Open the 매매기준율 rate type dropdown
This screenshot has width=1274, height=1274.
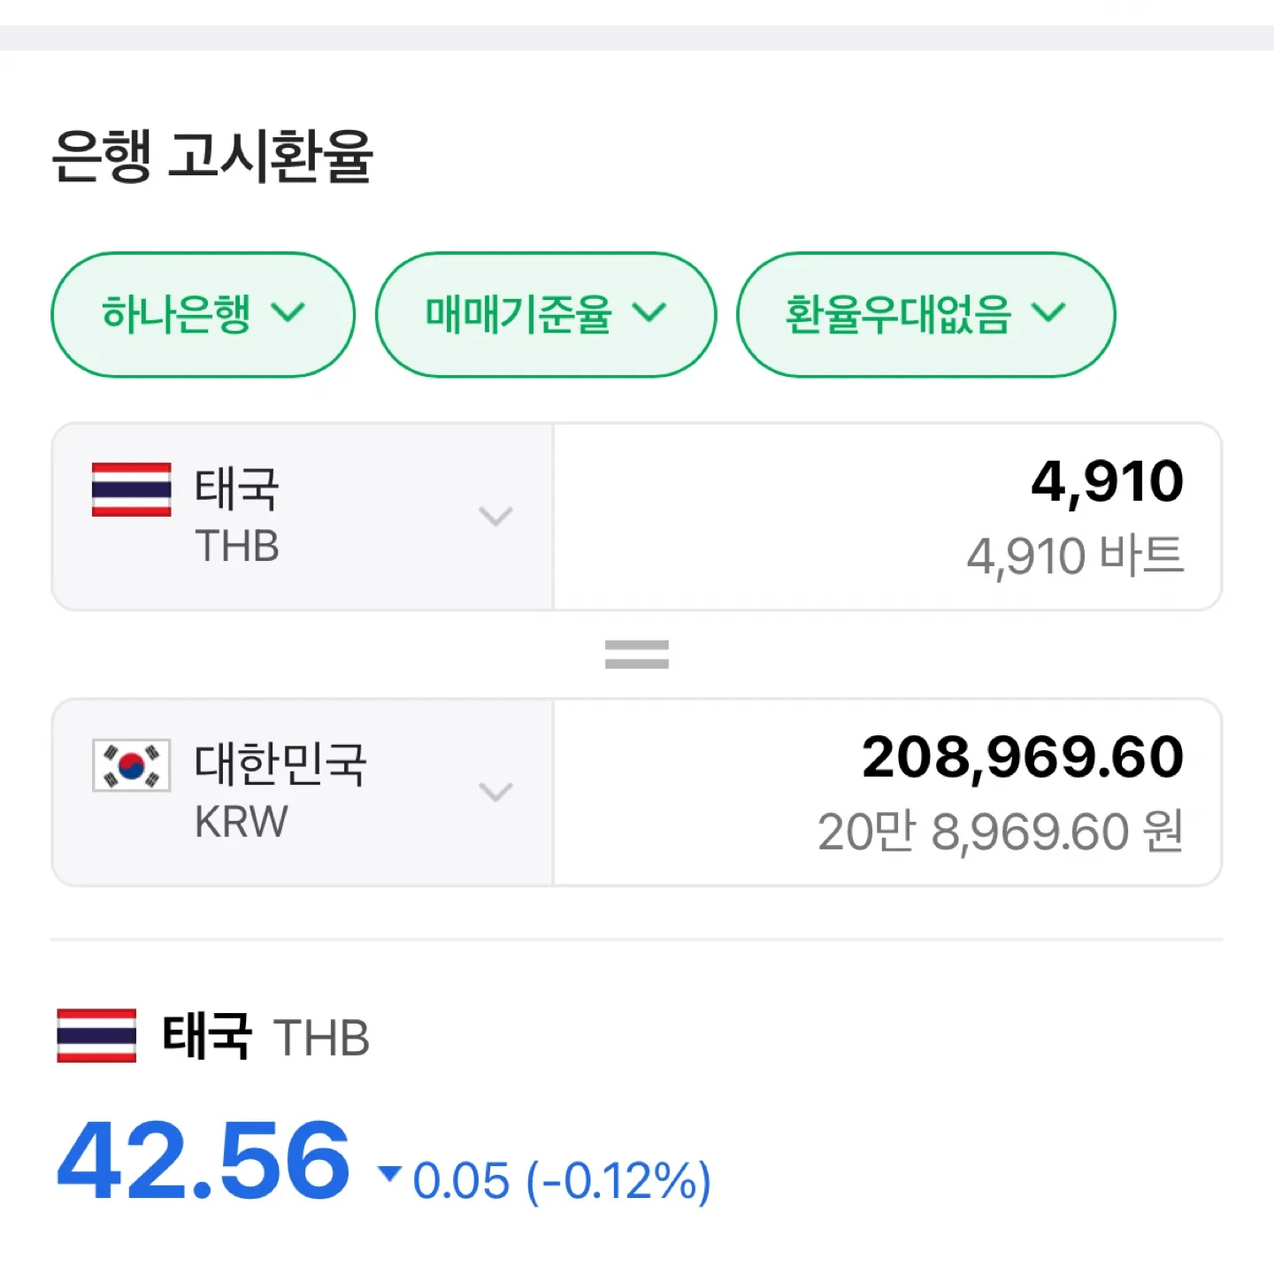[x=545, y=314]
